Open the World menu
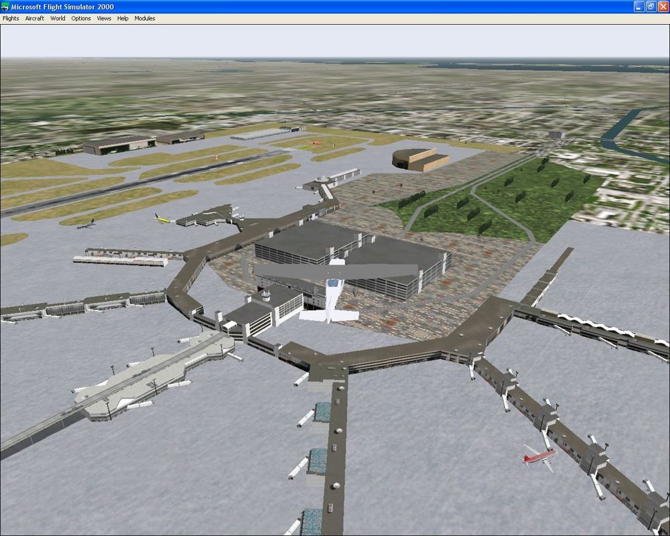Image resolution: width=670 pixels, height=536 pixels. [58, 18]
